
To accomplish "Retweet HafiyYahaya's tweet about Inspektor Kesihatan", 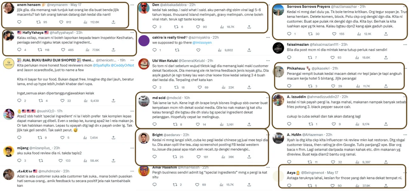I will [x=40, y=50].
